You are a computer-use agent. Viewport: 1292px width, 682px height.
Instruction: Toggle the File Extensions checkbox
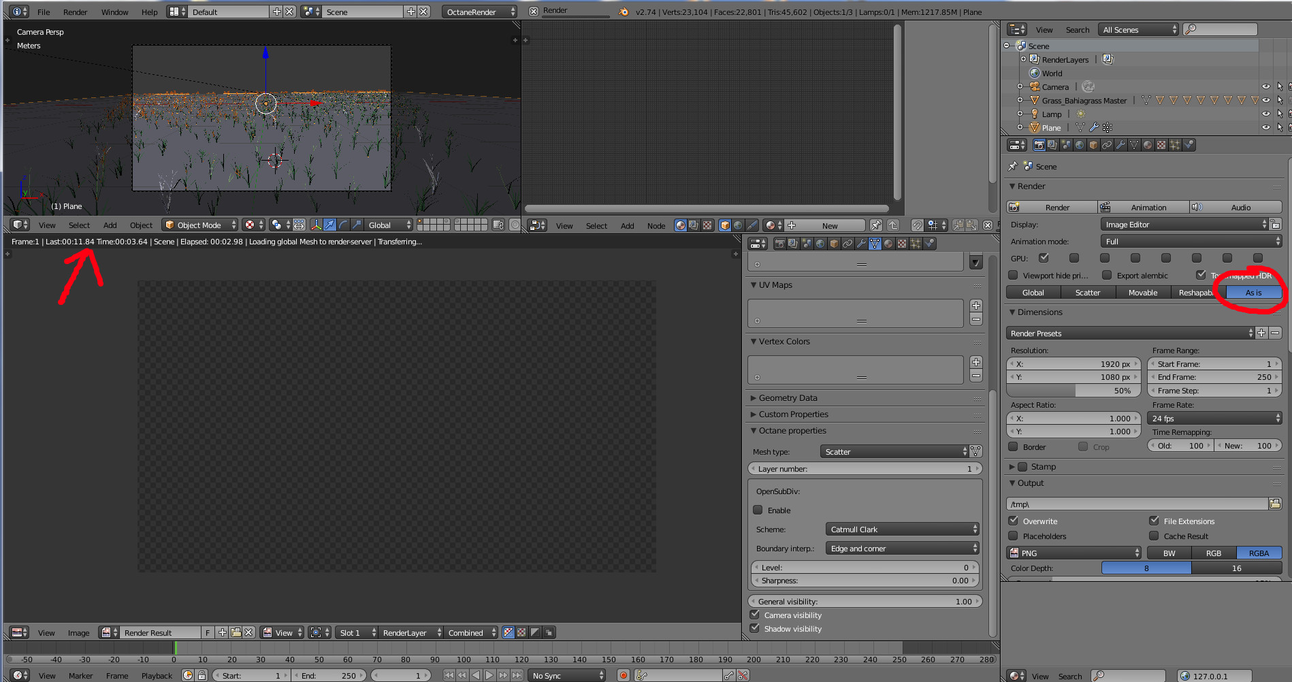tap(1154, 521)
